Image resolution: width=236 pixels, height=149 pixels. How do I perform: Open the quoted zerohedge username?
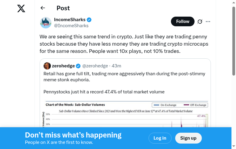tap(63, 66)
